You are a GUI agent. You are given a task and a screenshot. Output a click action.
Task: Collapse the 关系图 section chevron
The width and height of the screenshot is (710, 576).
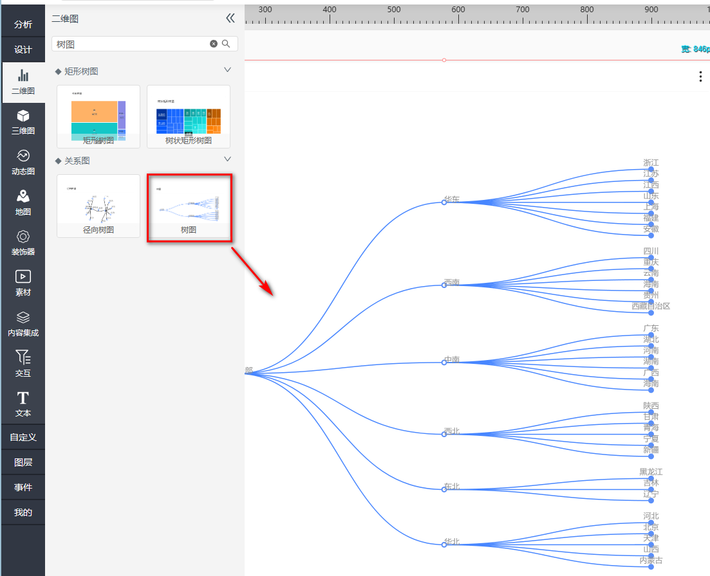(227, 159)
